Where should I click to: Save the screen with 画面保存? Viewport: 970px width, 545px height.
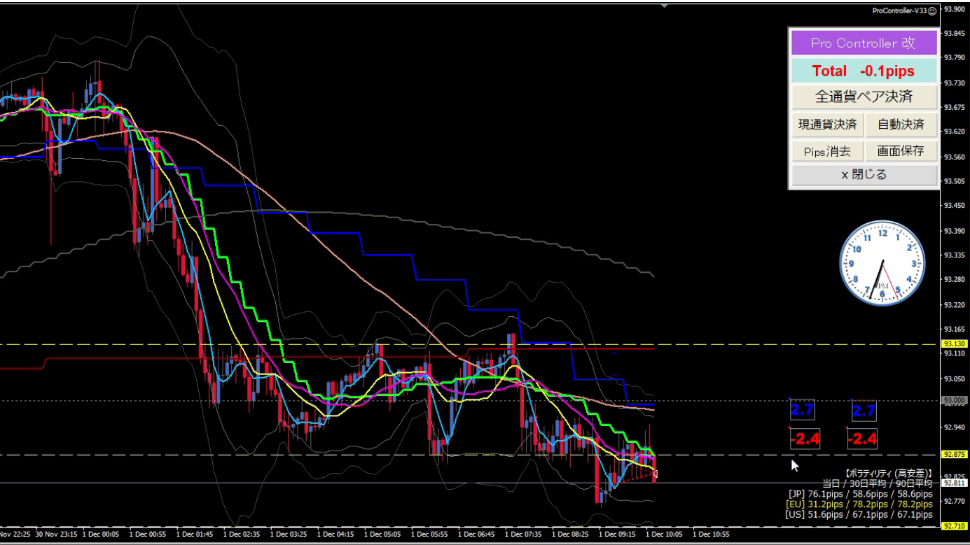click(x=901, y=150)
